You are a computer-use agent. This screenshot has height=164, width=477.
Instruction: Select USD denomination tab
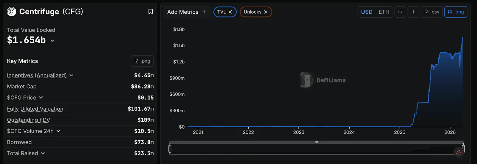(367, 12)
